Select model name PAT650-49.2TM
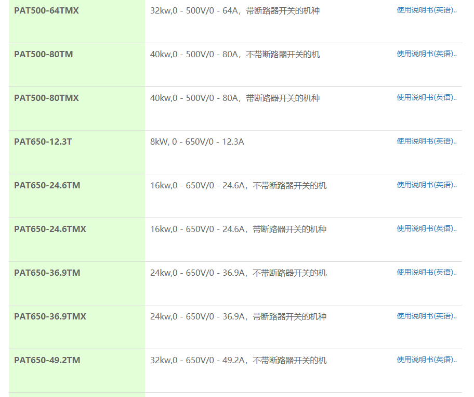Viewport: 474px width, 397px height. click(47, 361)
